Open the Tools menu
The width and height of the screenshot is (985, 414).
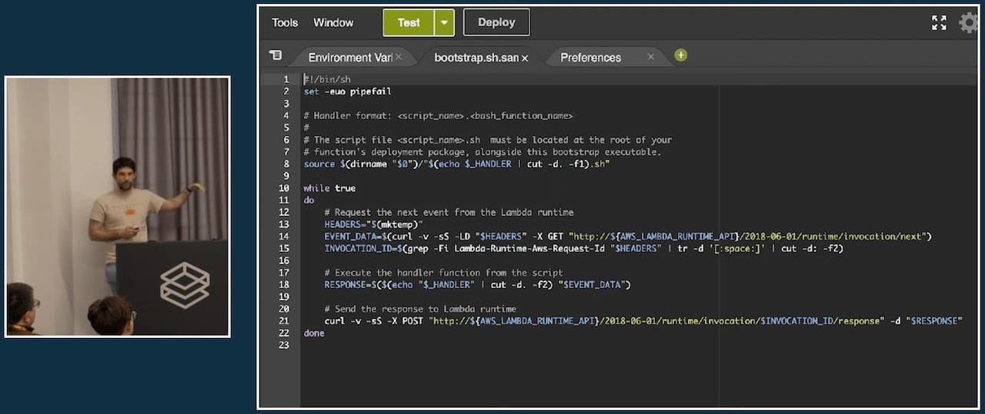(x=285, y=22)
